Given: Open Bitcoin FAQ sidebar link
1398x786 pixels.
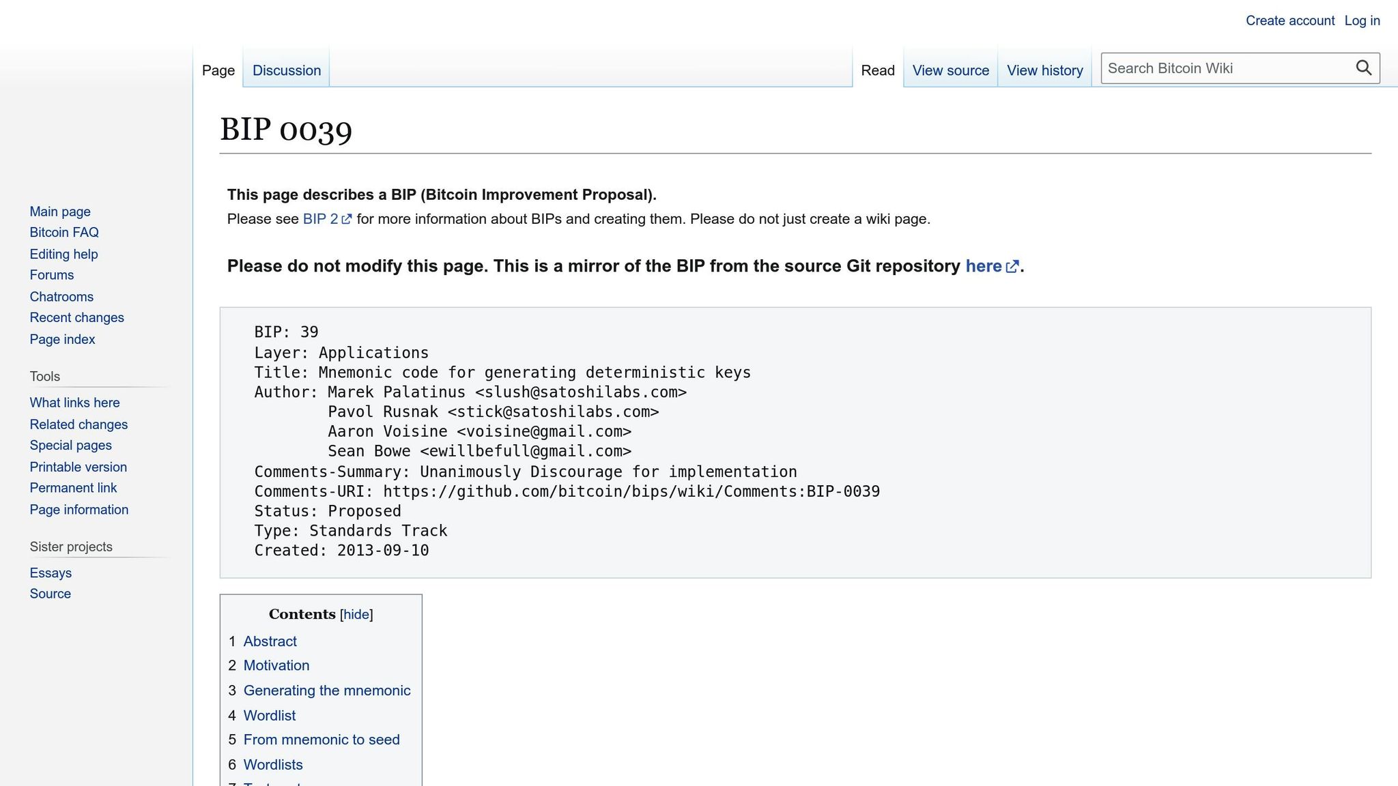Looking at the screenshot, I should pyautogui.click(x=64, y=233).
